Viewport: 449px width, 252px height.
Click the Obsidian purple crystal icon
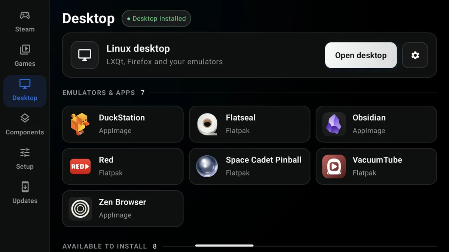(334, 124)
